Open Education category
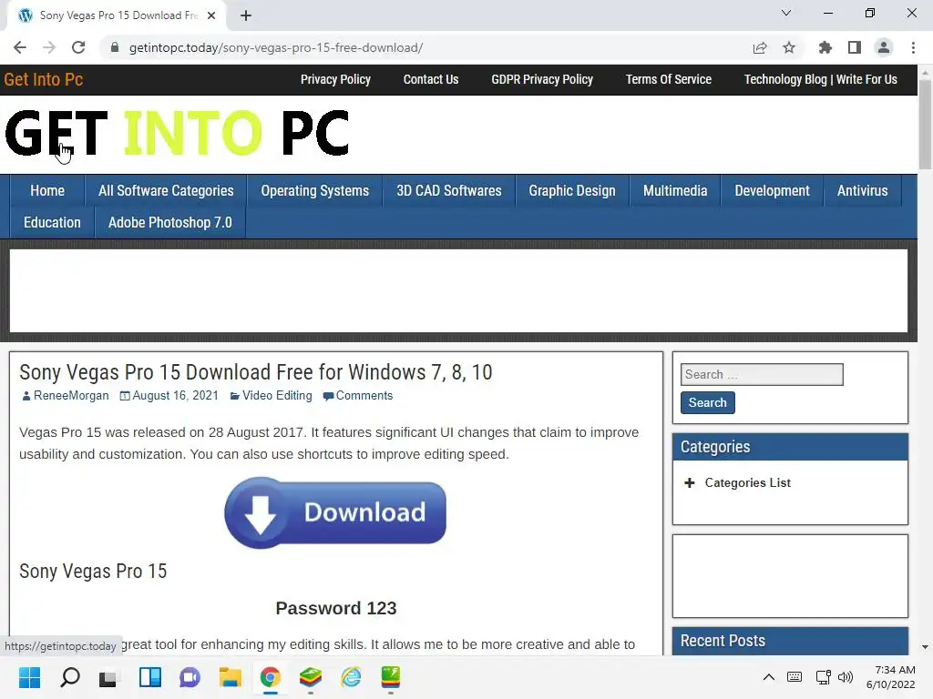This screenshot has height=699, width=933. click(52, 223)
